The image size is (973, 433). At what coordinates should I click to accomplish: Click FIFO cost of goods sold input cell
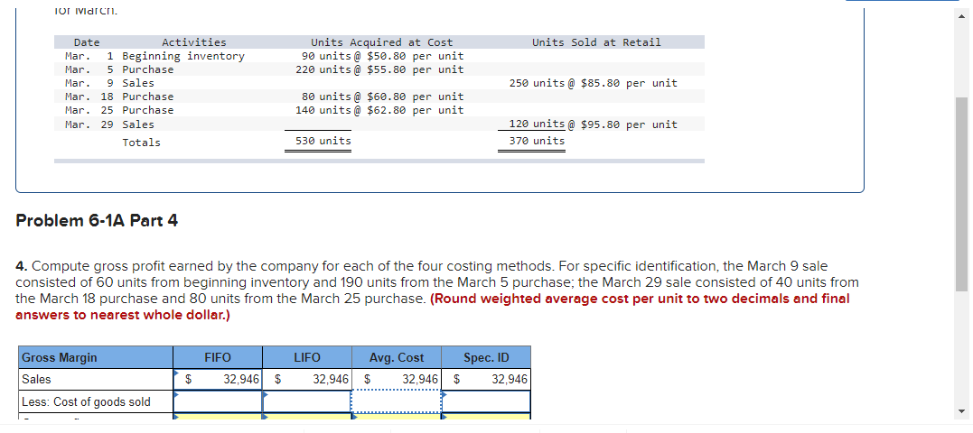click(218, 401)
